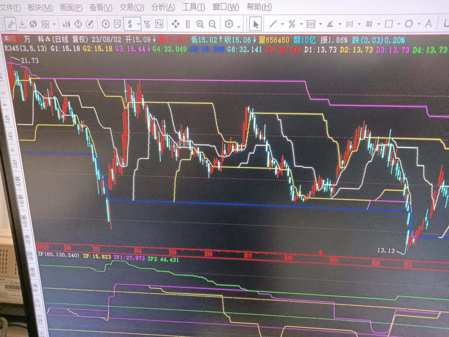Switch to the 黑金 side tab
Viewport: 449px width, 337px height.
[x=35, y=288]
